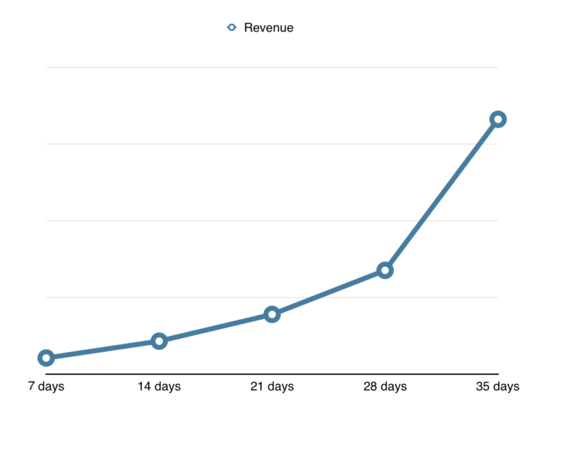Select the 35 days axis label
Image resolution: width=570 pixels, height=464 pixels.
coord(498,386)
